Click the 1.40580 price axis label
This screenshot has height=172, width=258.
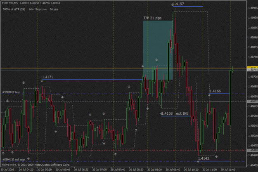tap(253, 116)
